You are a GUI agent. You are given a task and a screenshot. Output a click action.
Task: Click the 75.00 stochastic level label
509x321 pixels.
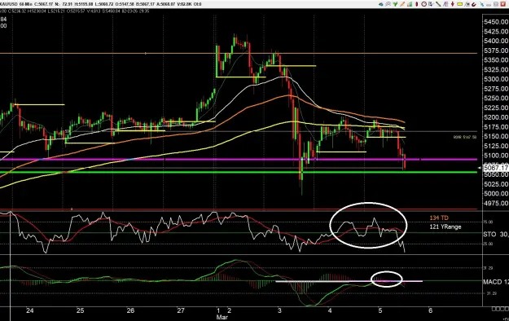(x=488, y=222)
